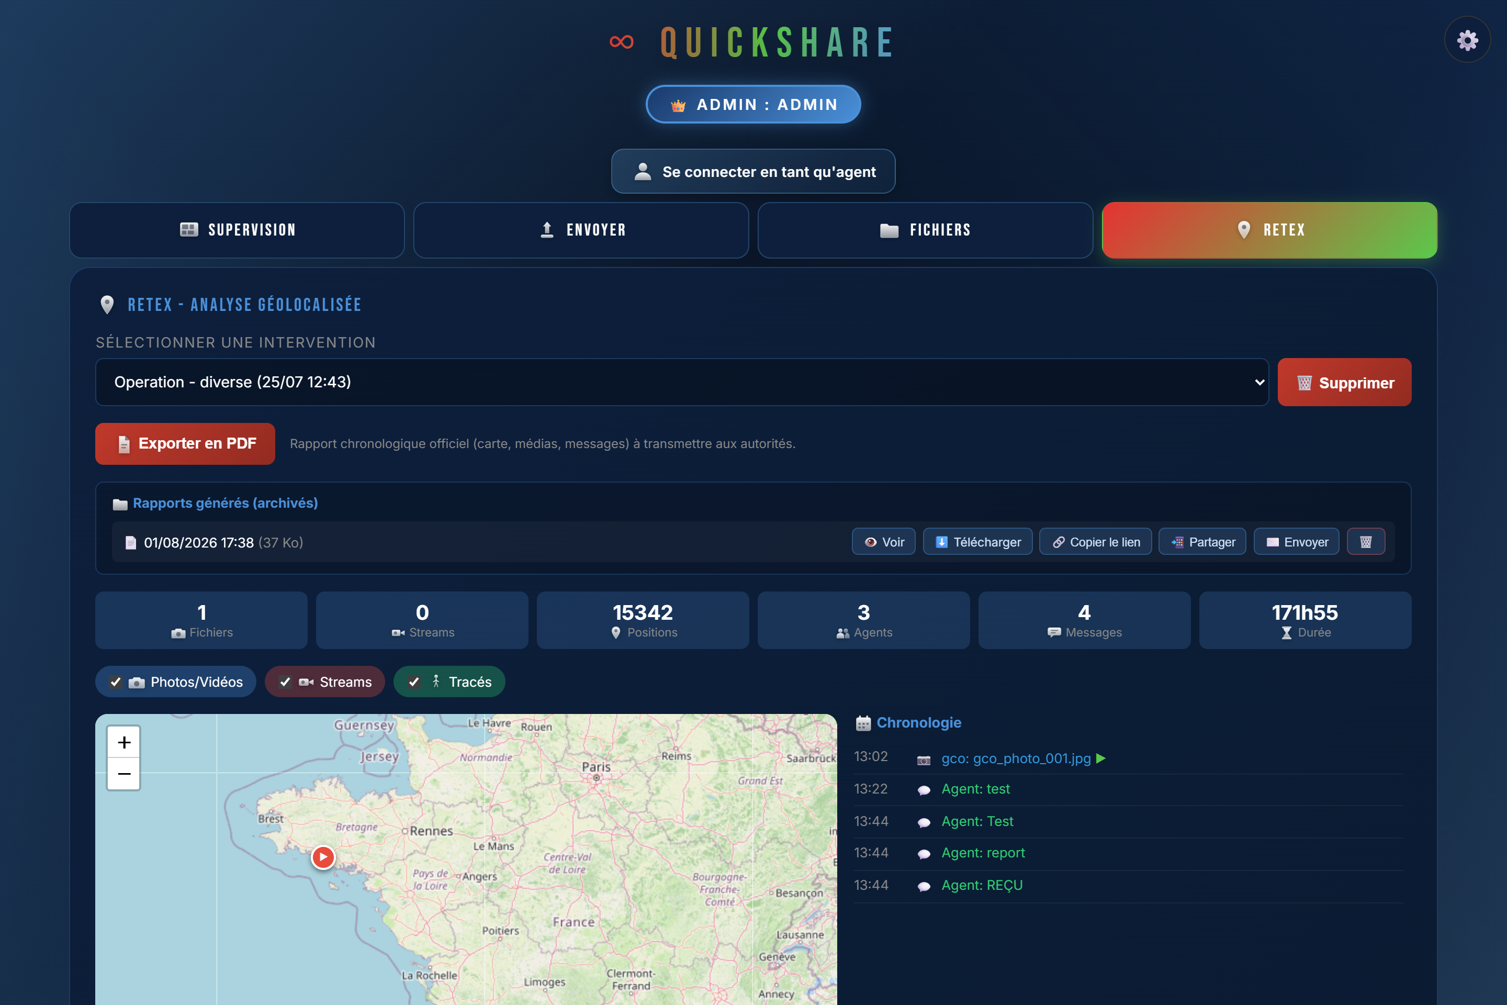Click the ADMIN : ADMIN badge

pyautogui.click(x=753, y=105)
